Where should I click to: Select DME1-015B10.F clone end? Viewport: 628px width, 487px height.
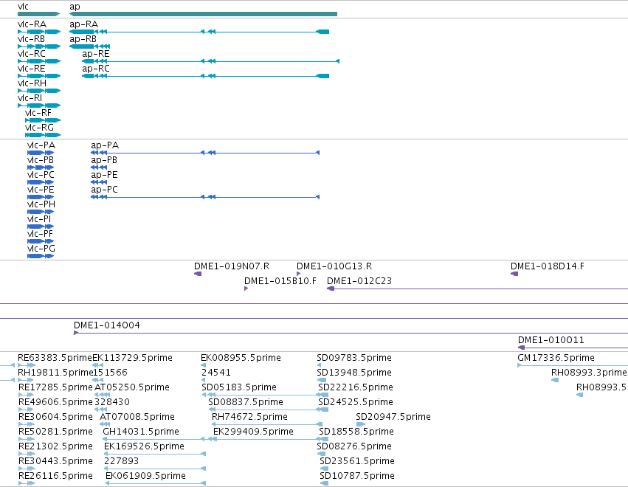pyautogui.click(x=246, y=289)
